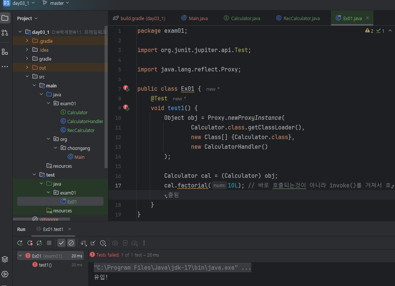
Task: Open the Structure tool window icon
Action: (x=5, y=52)
